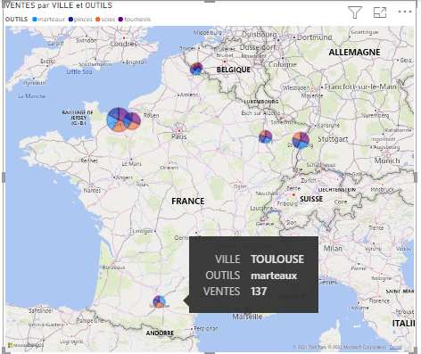Click the BELGIQUE country label
421x354 pixels.
[x=234, y=70]
